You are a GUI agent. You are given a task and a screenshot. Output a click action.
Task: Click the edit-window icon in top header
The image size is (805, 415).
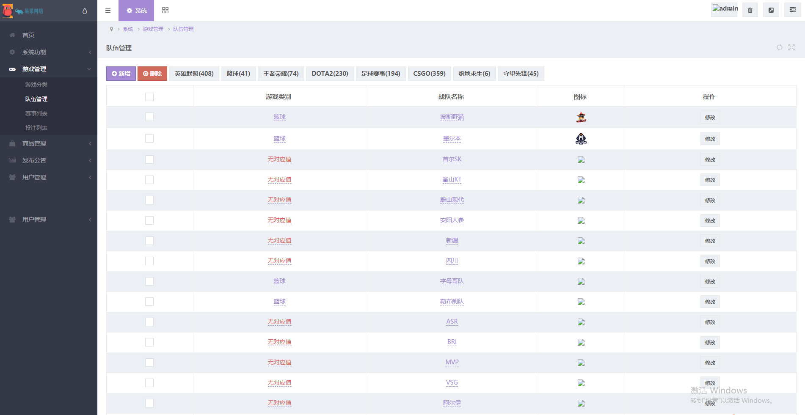pyautogui.click(x=771, y=10)
